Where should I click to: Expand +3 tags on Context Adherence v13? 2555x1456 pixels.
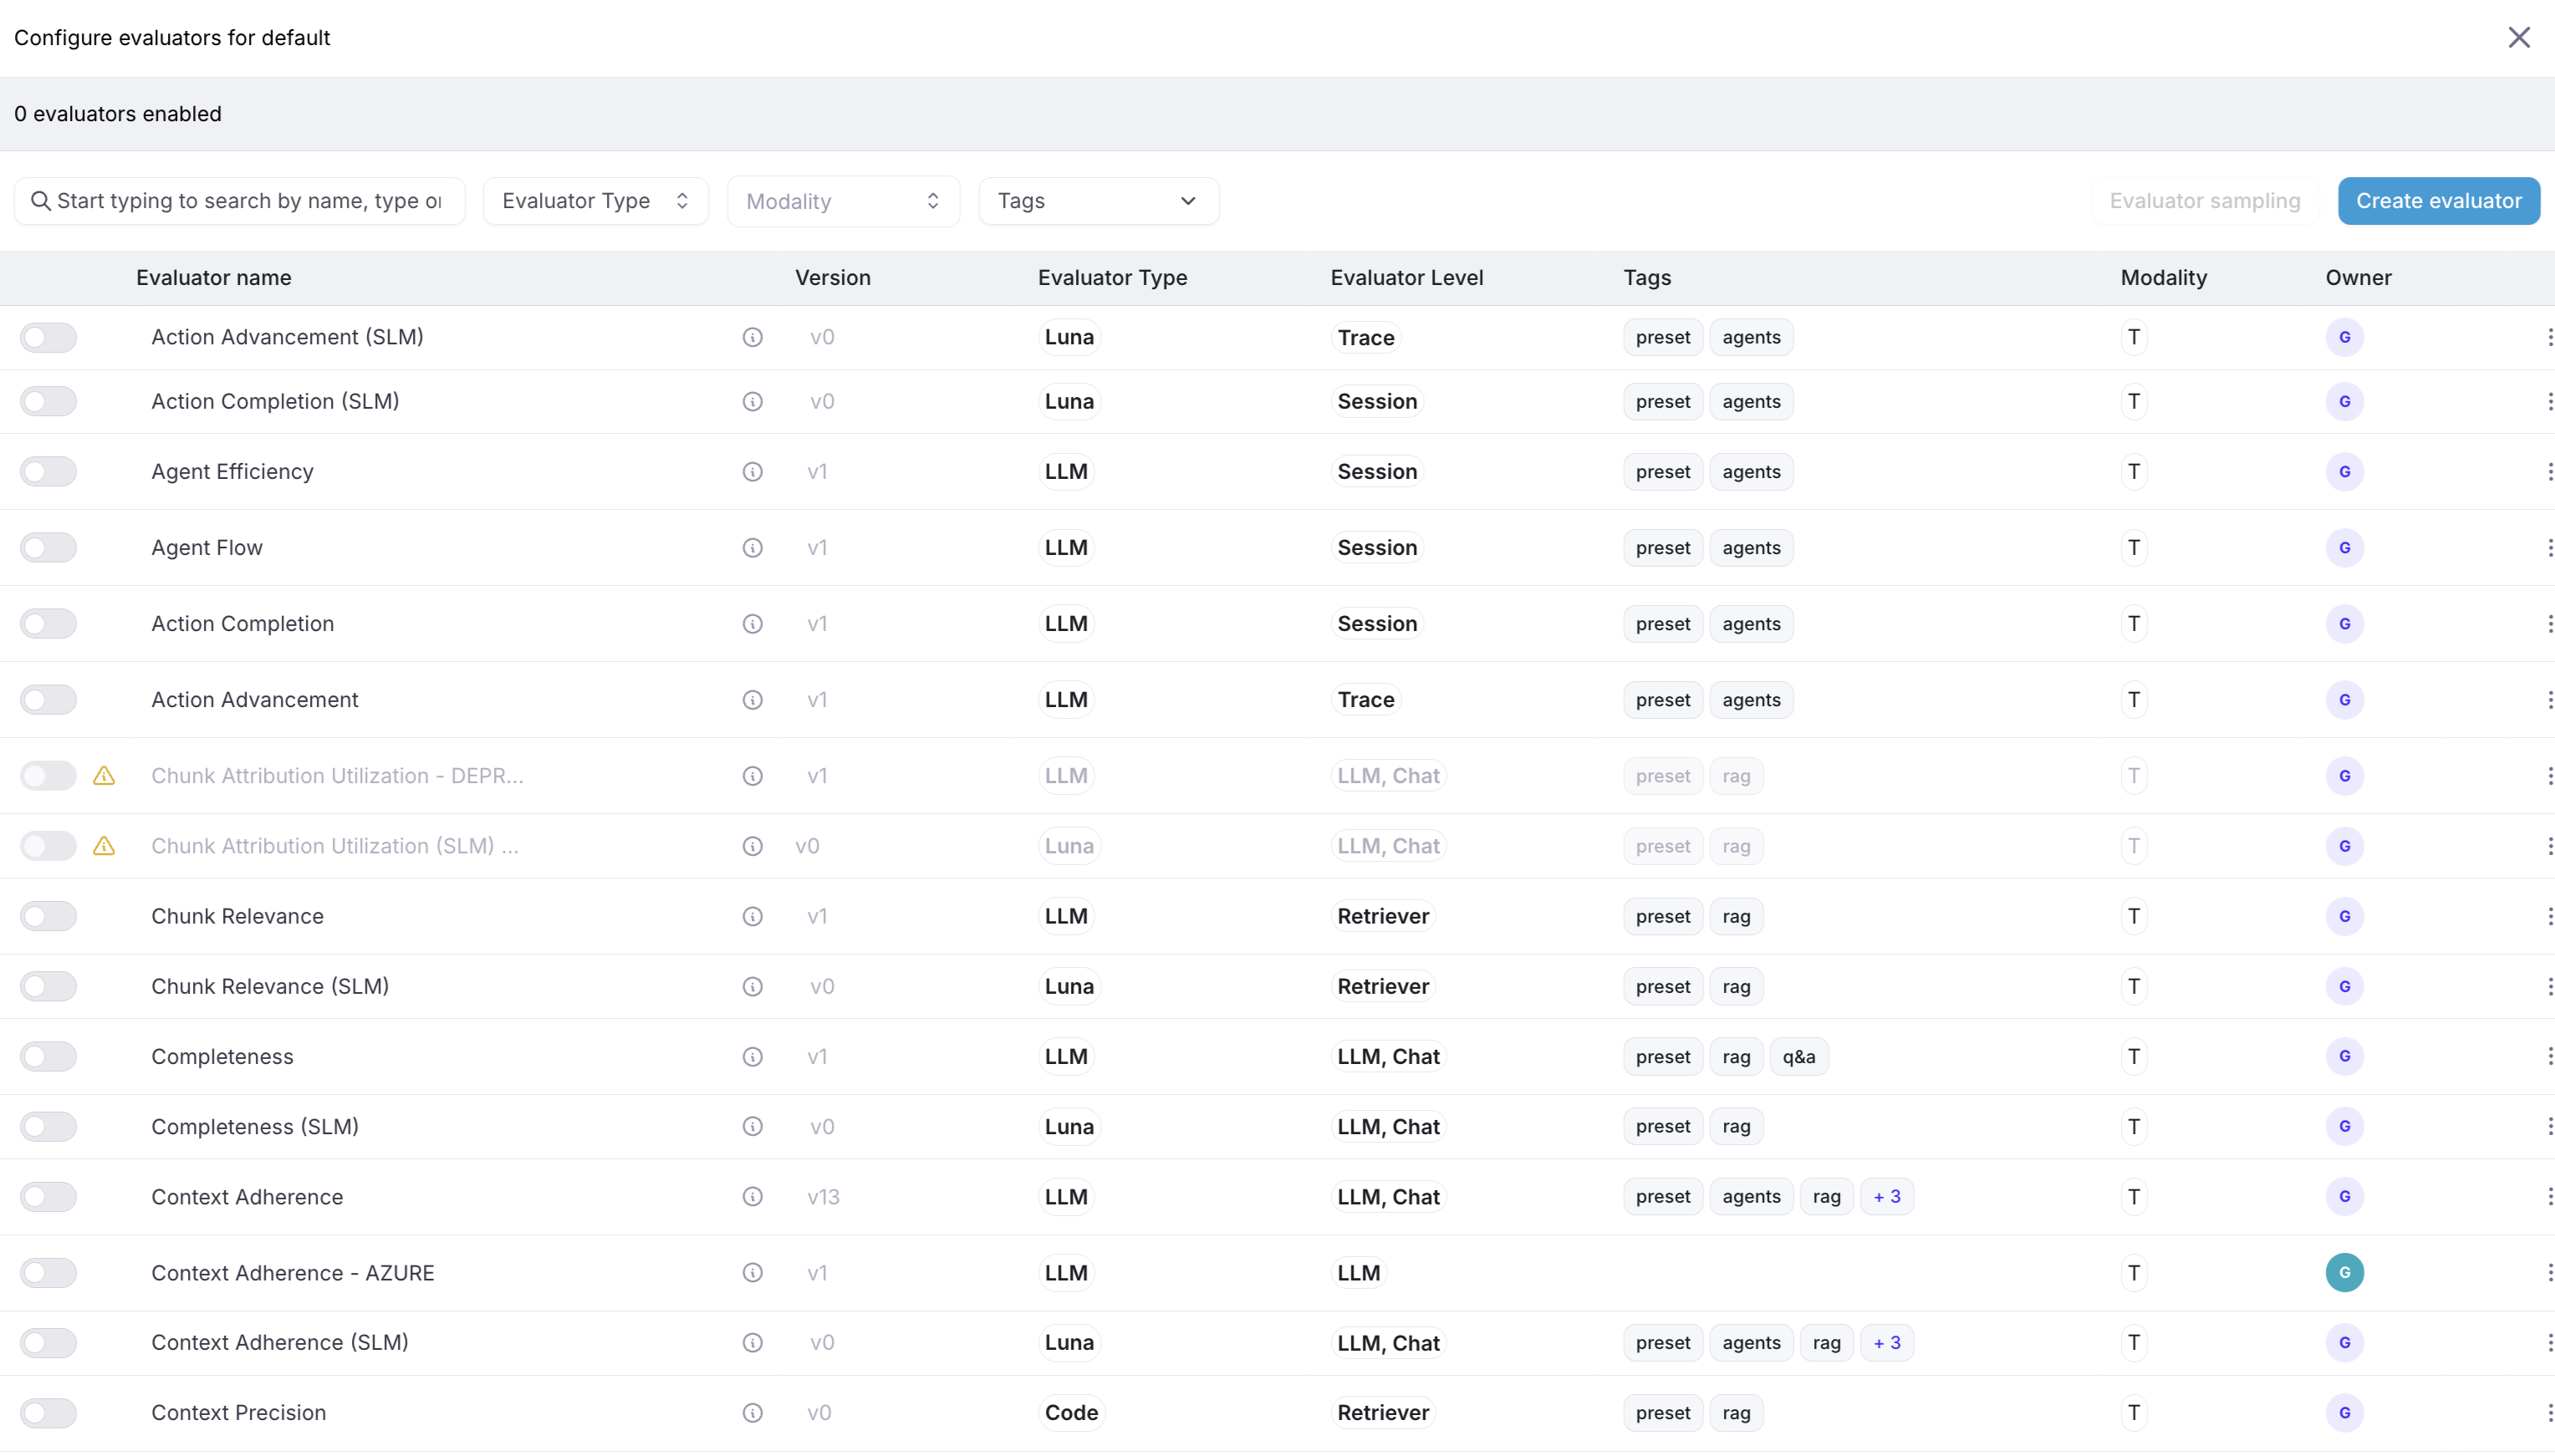(1886, 1196)
